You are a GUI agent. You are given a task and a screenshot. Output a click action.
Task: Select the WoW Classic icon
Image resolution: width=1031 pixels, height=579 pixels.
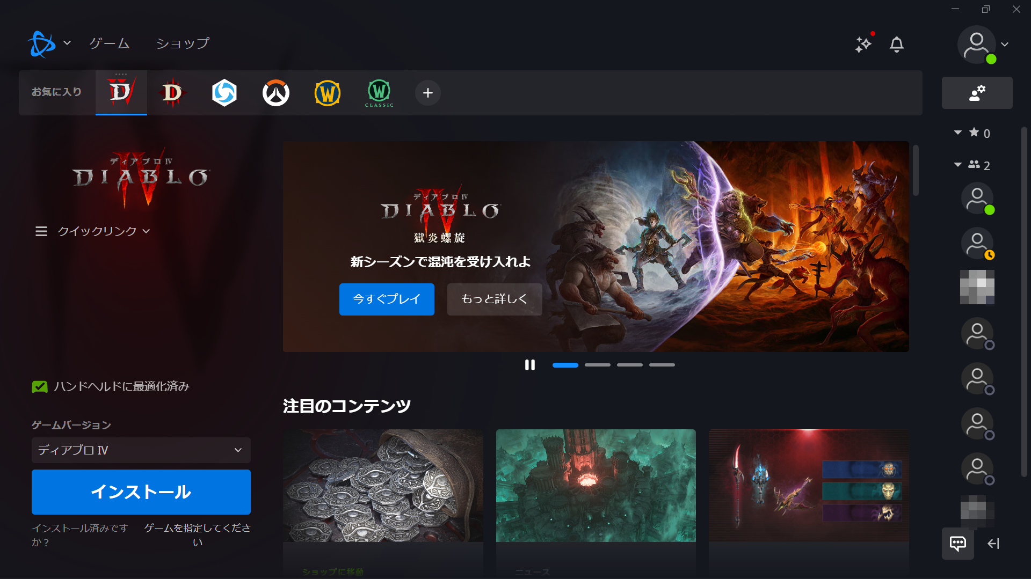[x=379, y=92]
